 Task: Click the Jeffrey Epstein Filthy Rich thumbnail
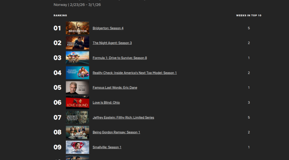[x=77, y=118]
